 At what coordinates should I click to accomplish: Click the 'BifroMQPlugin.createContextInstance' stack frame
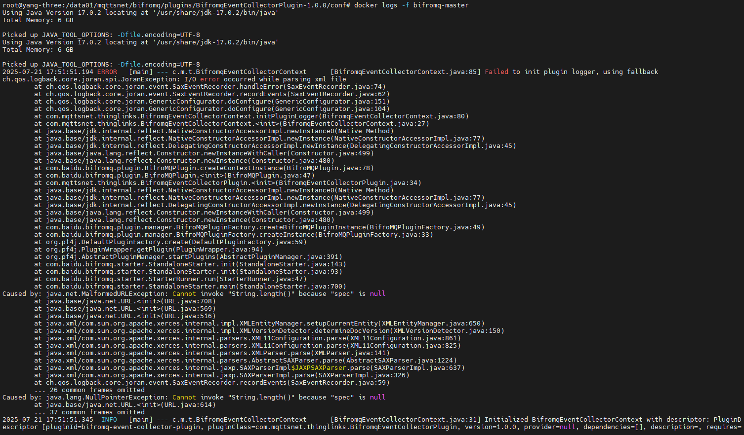(x=204, y=168)
